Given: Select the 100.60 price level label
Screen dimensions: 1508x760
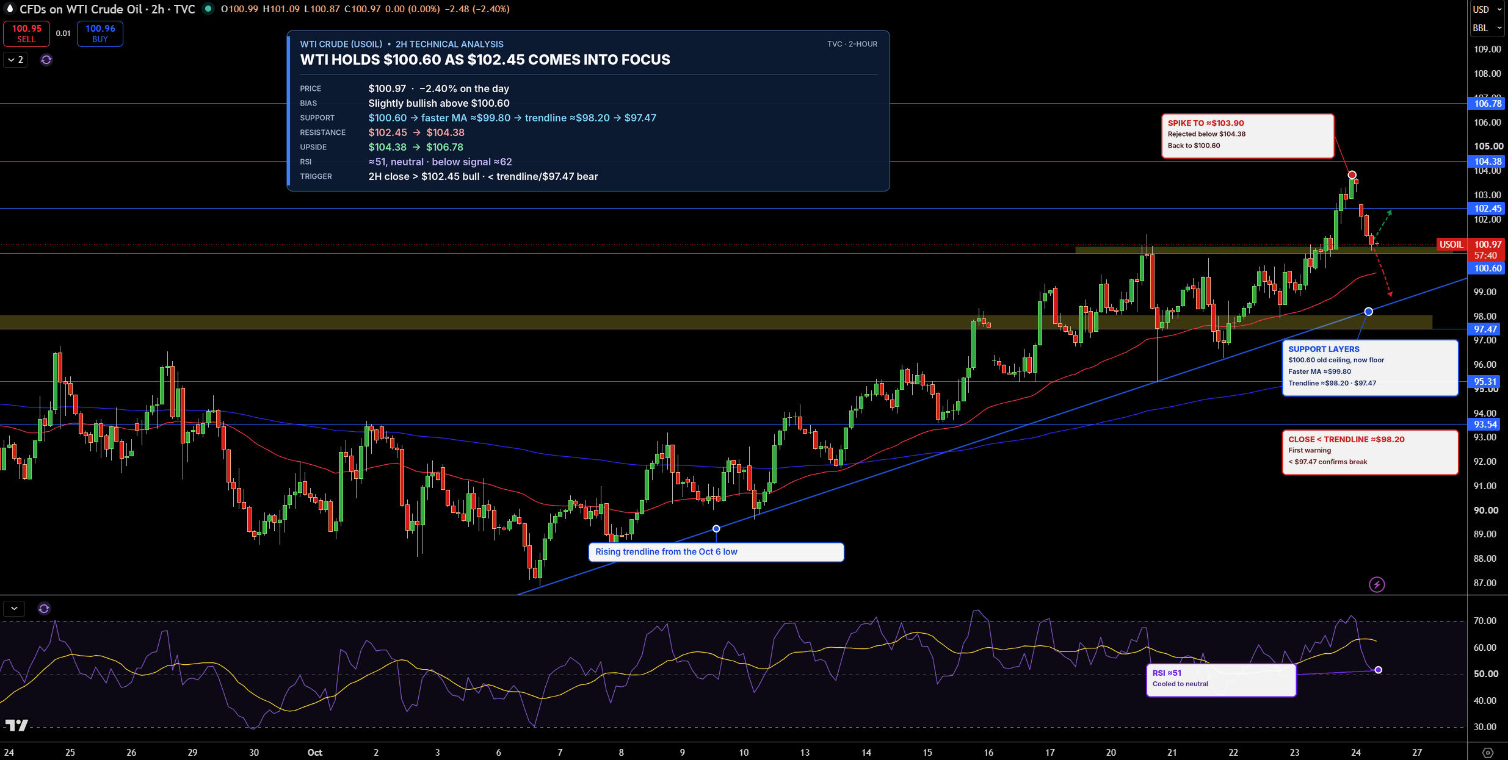Looking at the screenshot, I should tap(1487, 268).
